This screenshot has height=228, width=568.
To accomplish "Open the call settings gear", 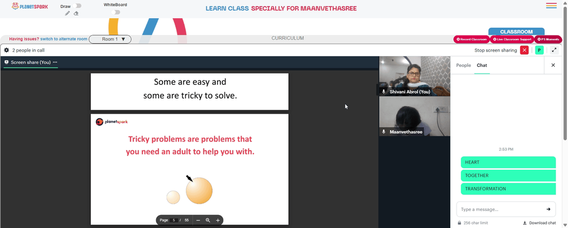I will (6, 50).
